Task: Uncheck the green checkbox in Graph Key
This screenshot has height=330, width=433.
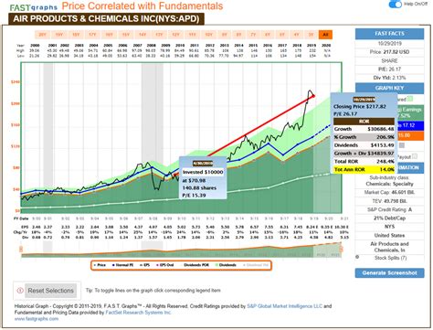Action: [x=410, y=99]
